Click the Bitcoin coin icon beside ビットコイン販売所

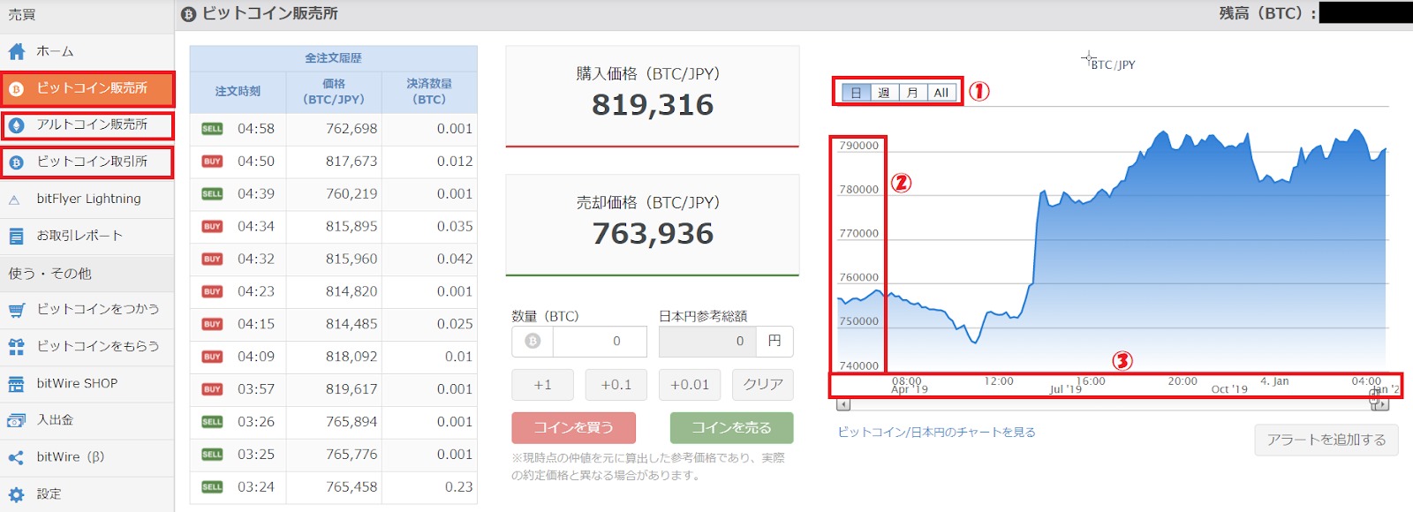coord(16,89)
